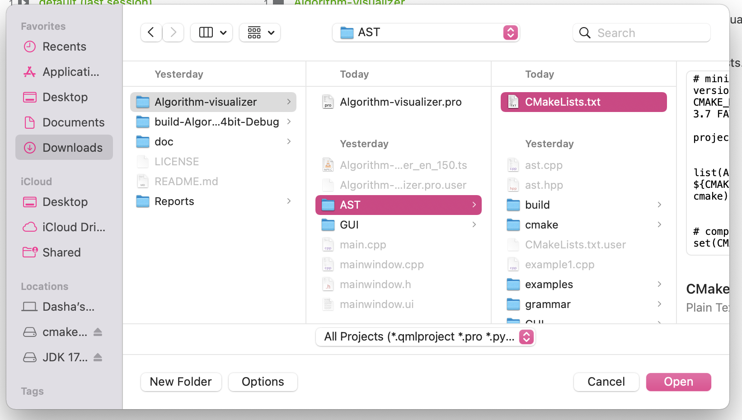The image size is (742, 420).
Task: Open the All Projects file filter dropdown
Action: coord(525,337)
